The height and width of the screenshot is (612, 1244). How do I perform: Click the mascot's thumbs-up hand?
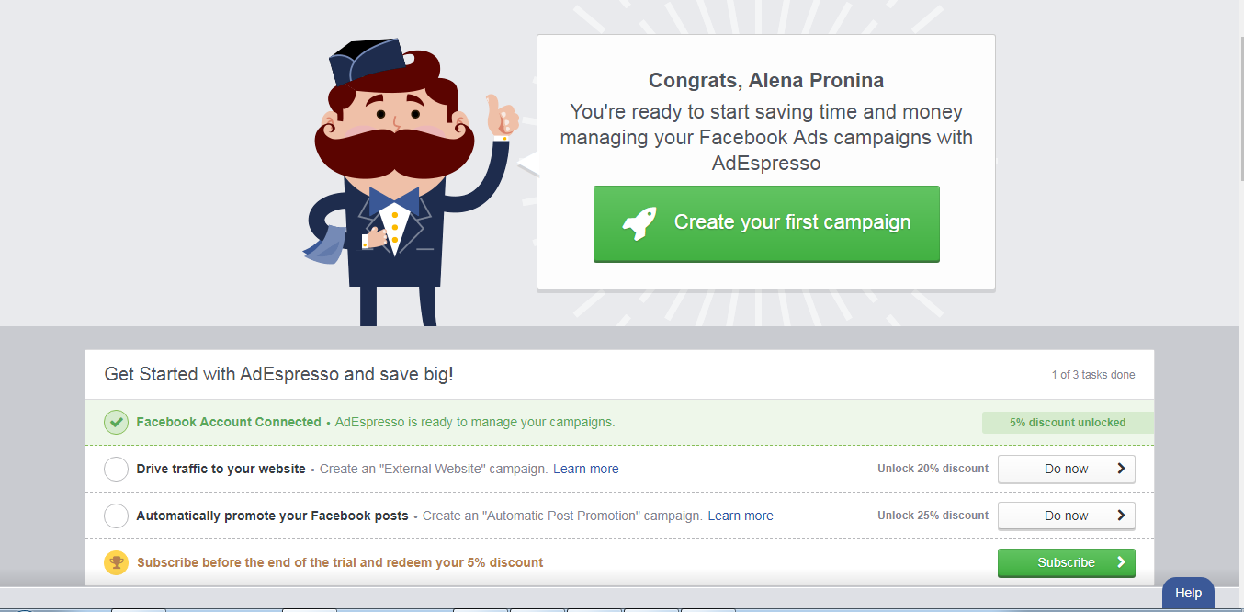click(502, 117)
